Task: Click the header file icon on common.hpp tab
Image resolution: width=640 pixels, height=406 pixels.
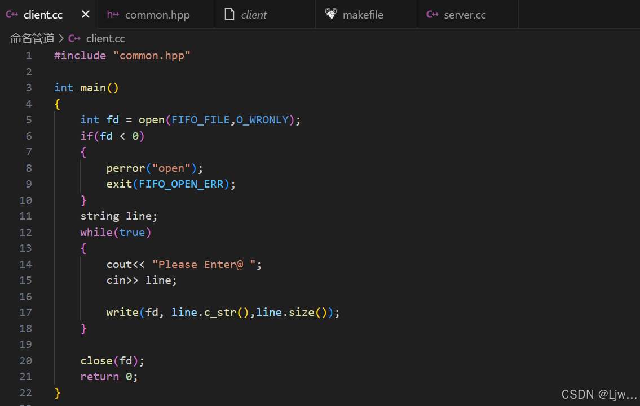Action: tap(113, 15)
